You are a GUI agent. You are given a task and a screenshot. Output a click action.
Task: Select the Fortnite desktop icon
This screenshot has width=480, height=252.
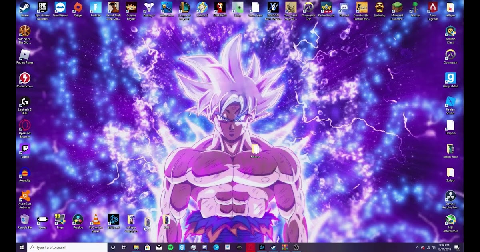tap(96, 10)
